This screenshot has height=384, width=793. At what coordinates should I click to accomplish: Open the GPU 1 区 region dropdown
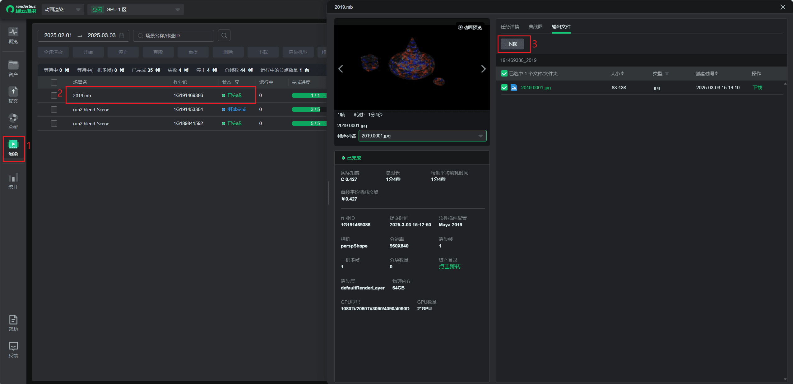pyautogui.click(x=136, y=10)
